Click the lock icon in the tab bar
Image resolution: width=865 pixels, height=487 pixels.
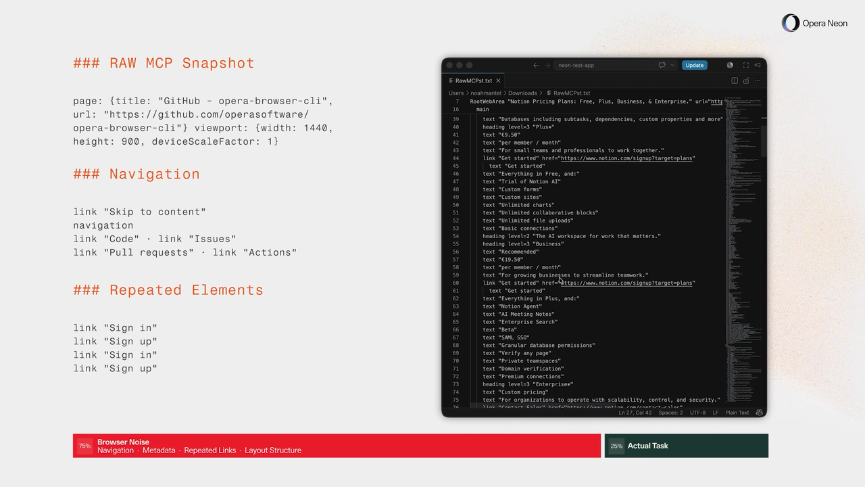click(x=746, y=80)
